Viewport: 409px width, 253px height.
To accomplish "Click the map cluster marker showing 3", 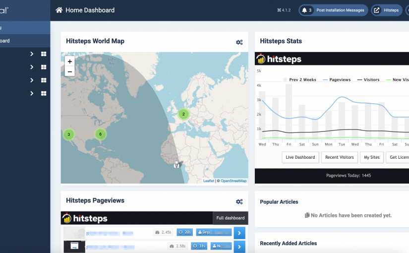I will [x=69, y=134].
